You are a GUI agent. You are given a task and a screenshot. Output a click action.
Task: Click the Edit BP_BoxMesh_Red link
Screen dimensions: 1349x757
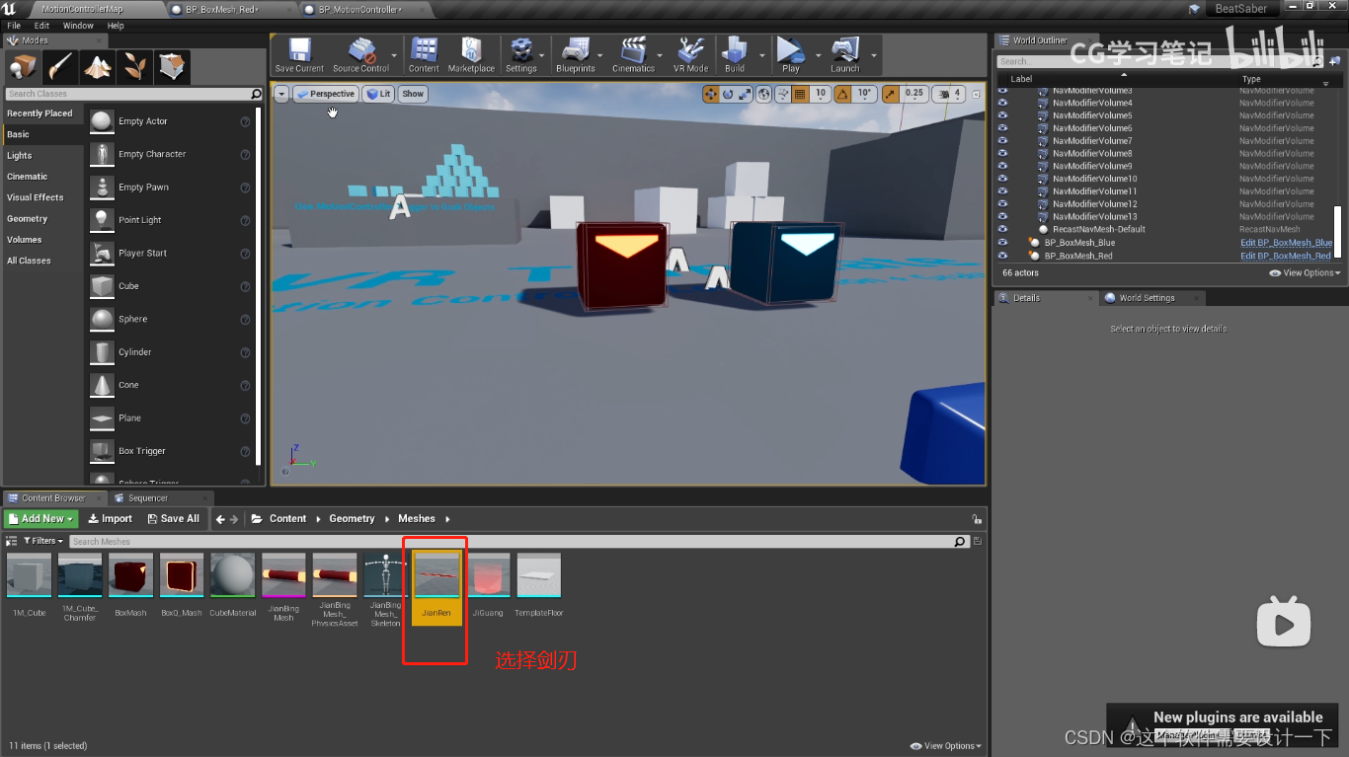pyautogui.click(x=1286, y=255)
